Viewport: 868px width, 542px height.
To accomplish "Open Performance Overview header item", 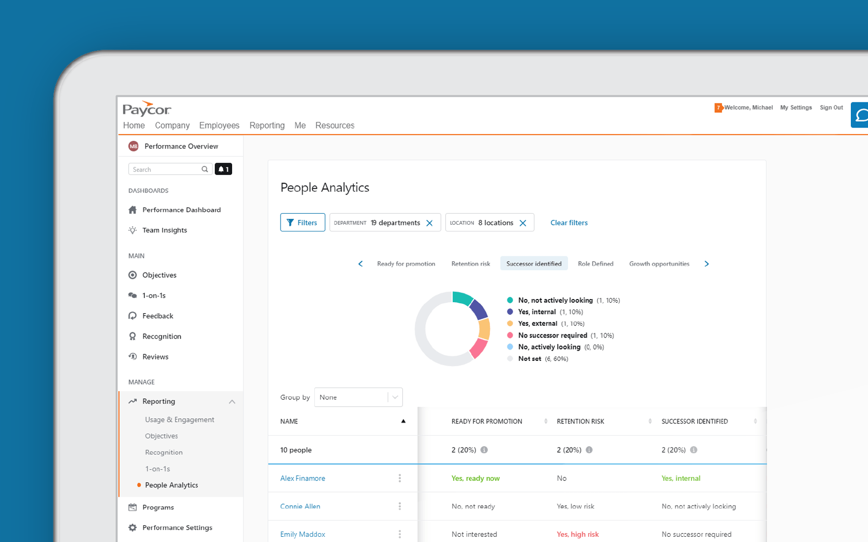I will point(181,146).
